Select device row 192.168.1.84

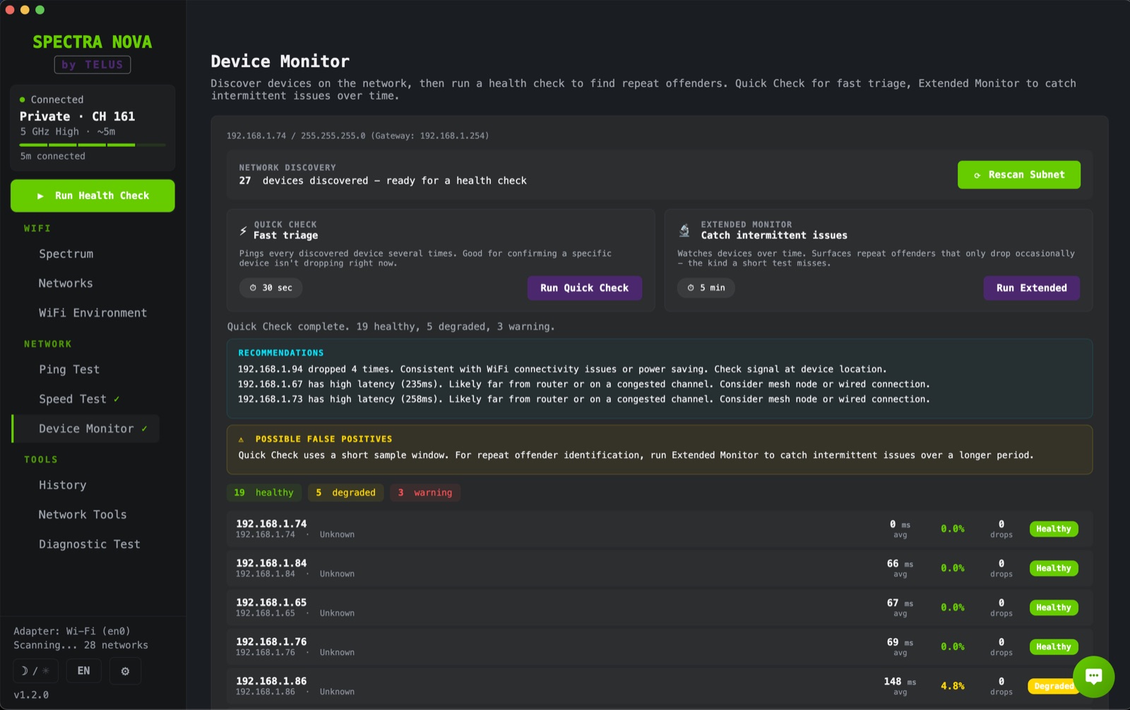coord(660,568)
